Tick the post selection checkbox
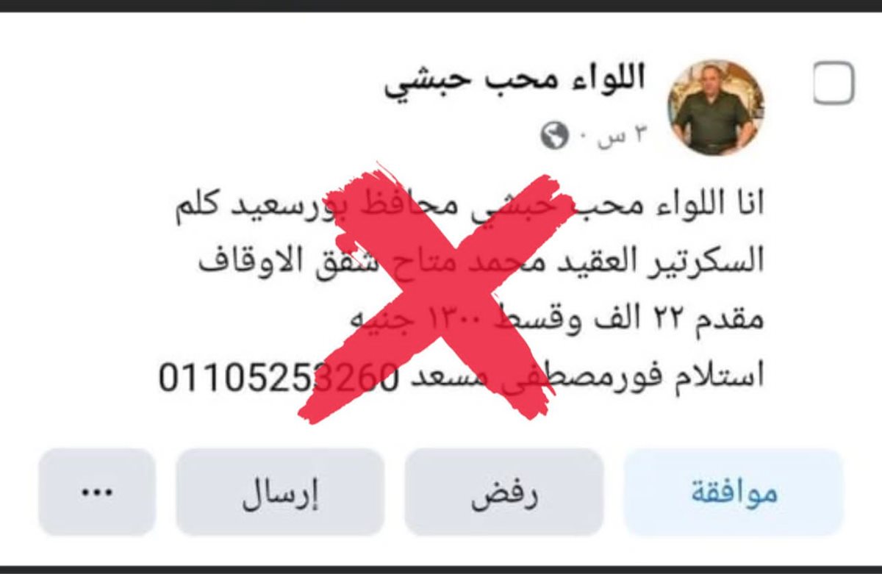 tap(833, 83)
